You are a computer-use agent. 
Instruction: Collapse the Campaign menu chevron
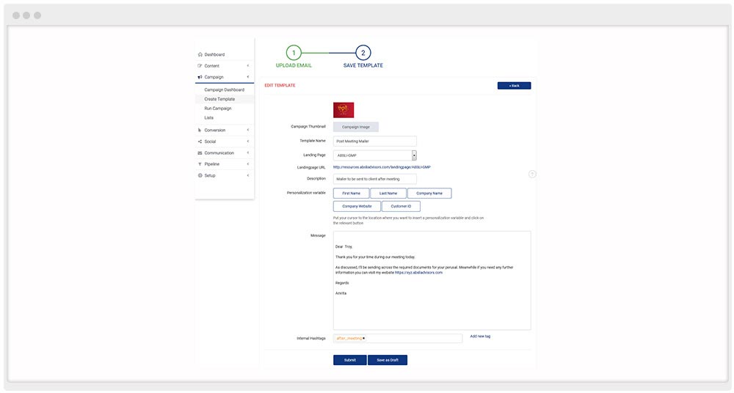pos(247,77)
